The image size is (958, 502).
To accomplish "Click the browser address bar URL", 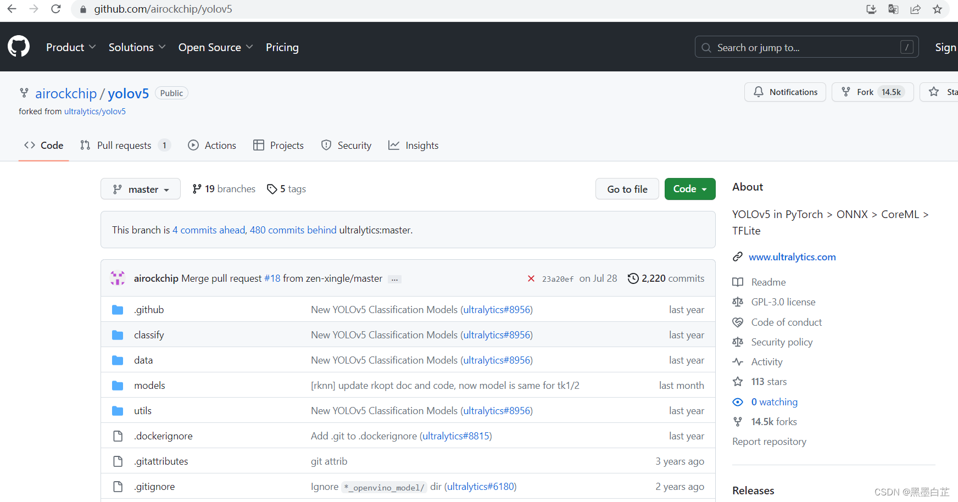I will coord(163,9).
